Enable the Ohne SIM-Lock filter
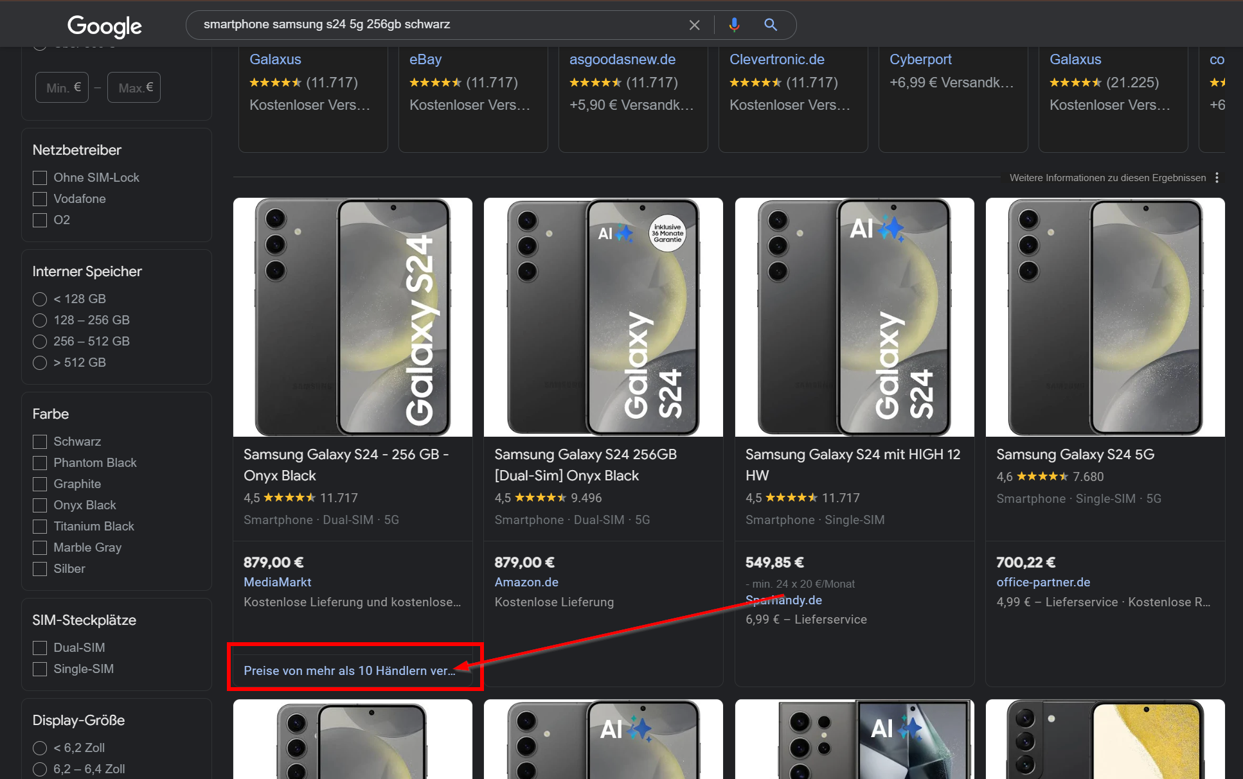The height and width of the screenshot is (779, 1243). coord(39,177)
